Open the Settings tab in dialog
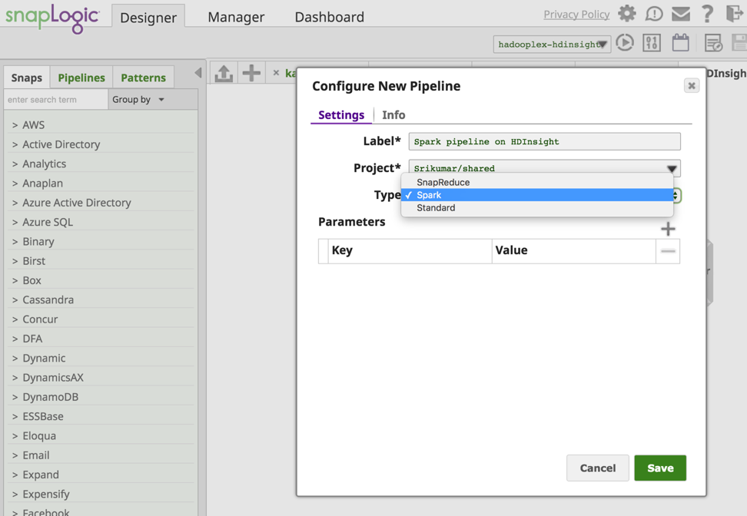Screen dimensions: 747x516 [x=341, y=115]
